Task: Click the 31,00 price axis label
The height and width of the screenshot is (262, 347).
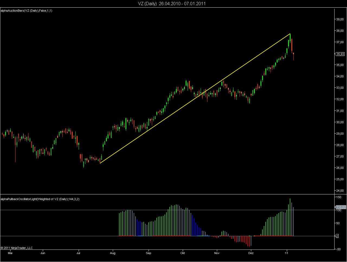Action: (340, 111)
